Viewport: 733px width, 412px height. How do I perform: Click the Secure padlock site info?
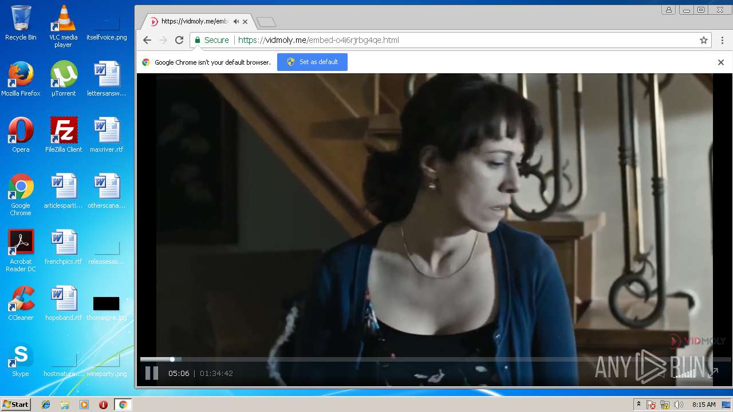click(x=211, y=40)
